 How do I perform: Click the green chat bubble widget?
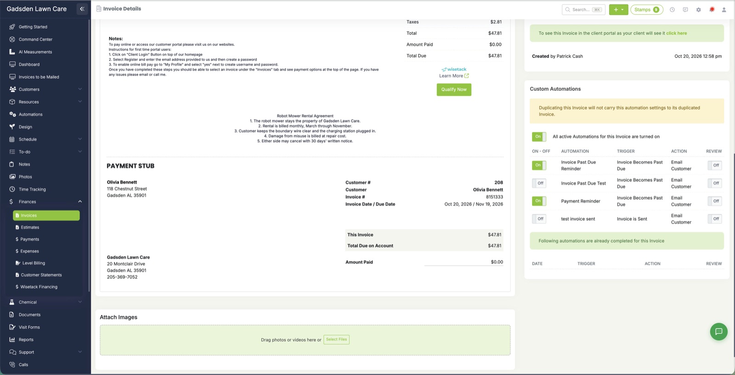tap(719, 331)
